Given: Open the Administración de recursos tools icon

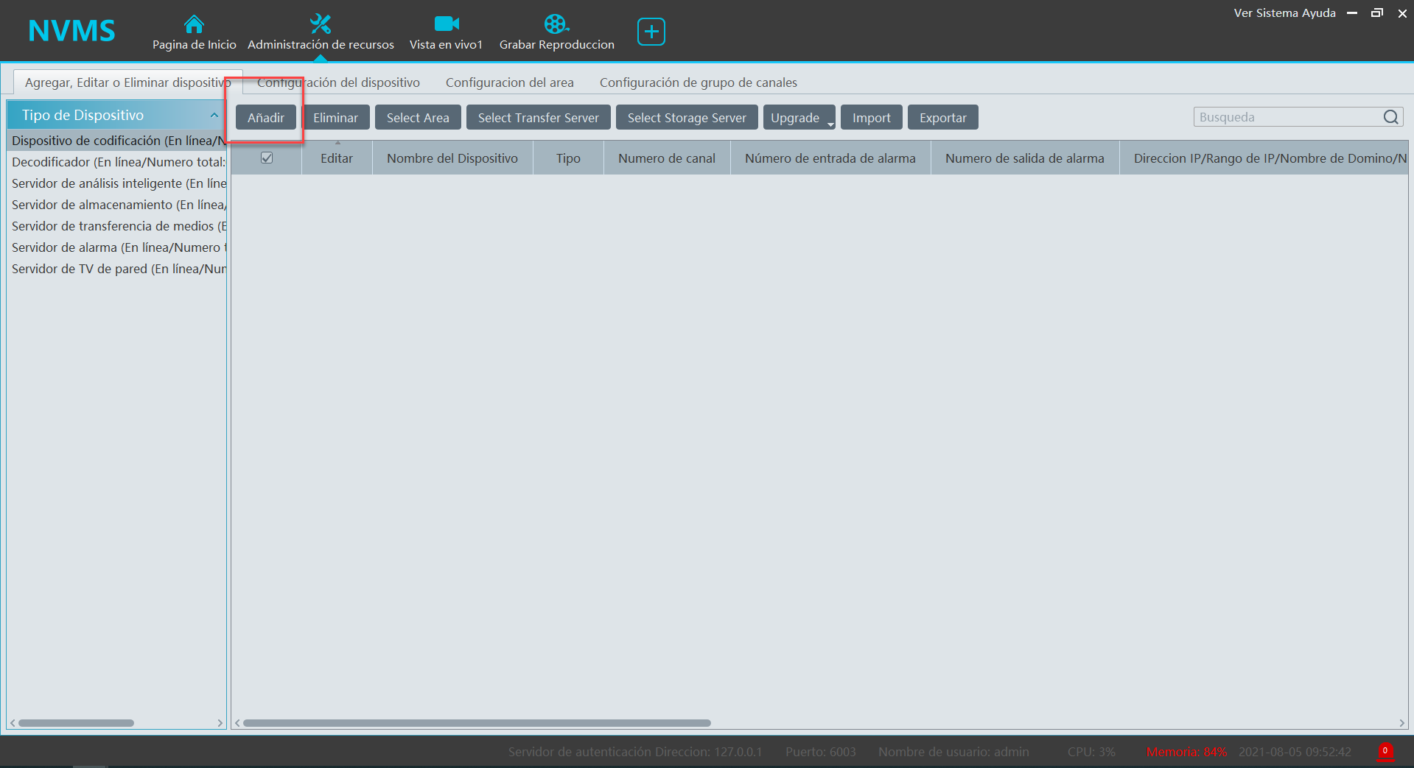Looking at the screenshot, I should [320, 24].
